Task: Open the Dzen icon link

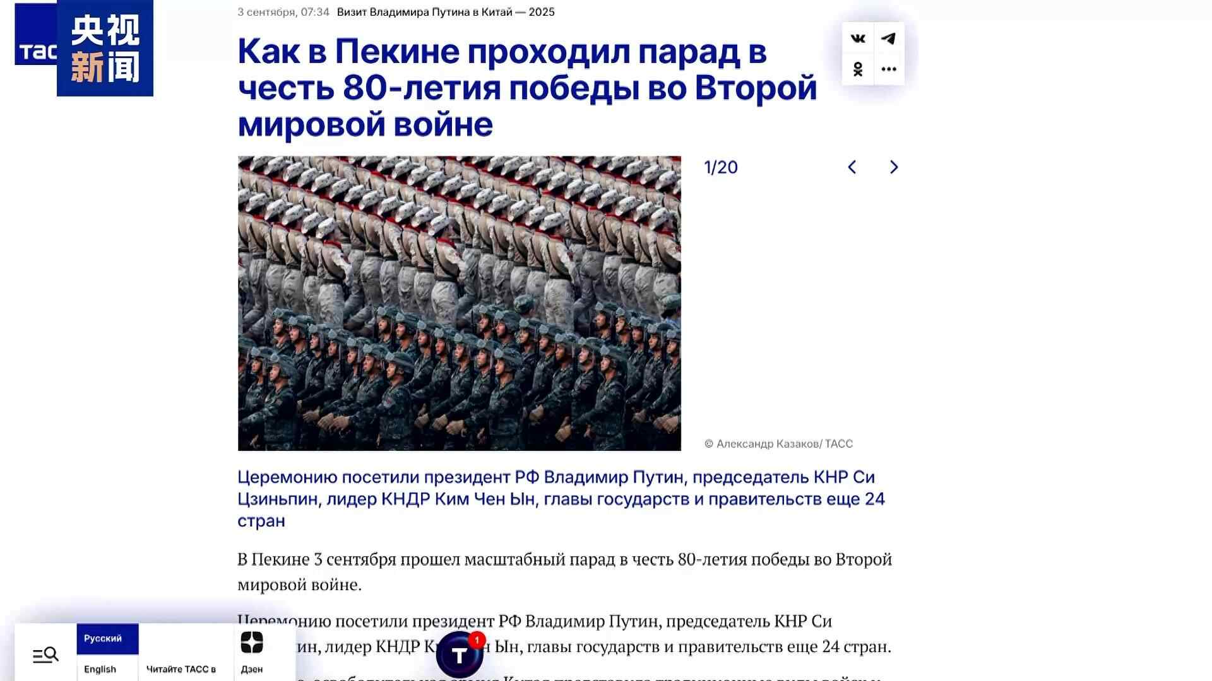Action: [252, 643]
